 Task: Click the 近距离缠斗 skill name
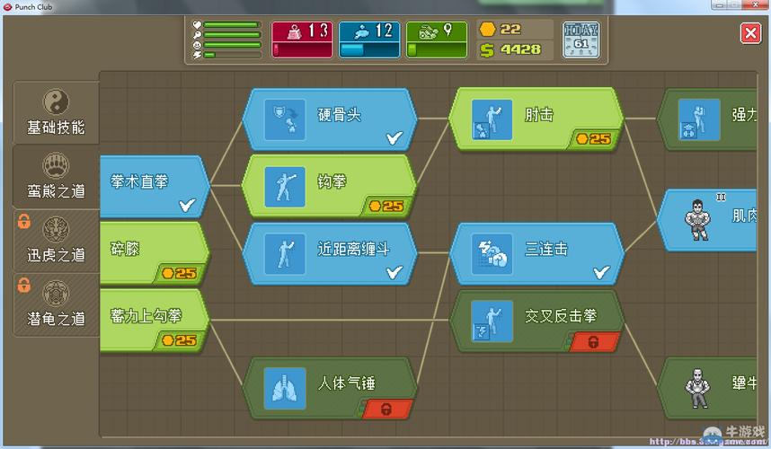[x=353, y=249]
